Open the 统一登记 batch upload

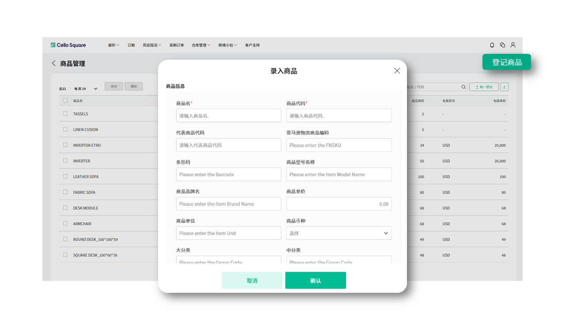tap(483, 87)
